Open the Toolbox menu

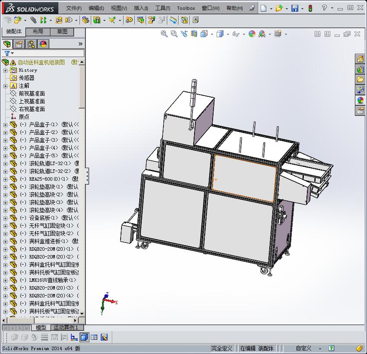(186, 8)
